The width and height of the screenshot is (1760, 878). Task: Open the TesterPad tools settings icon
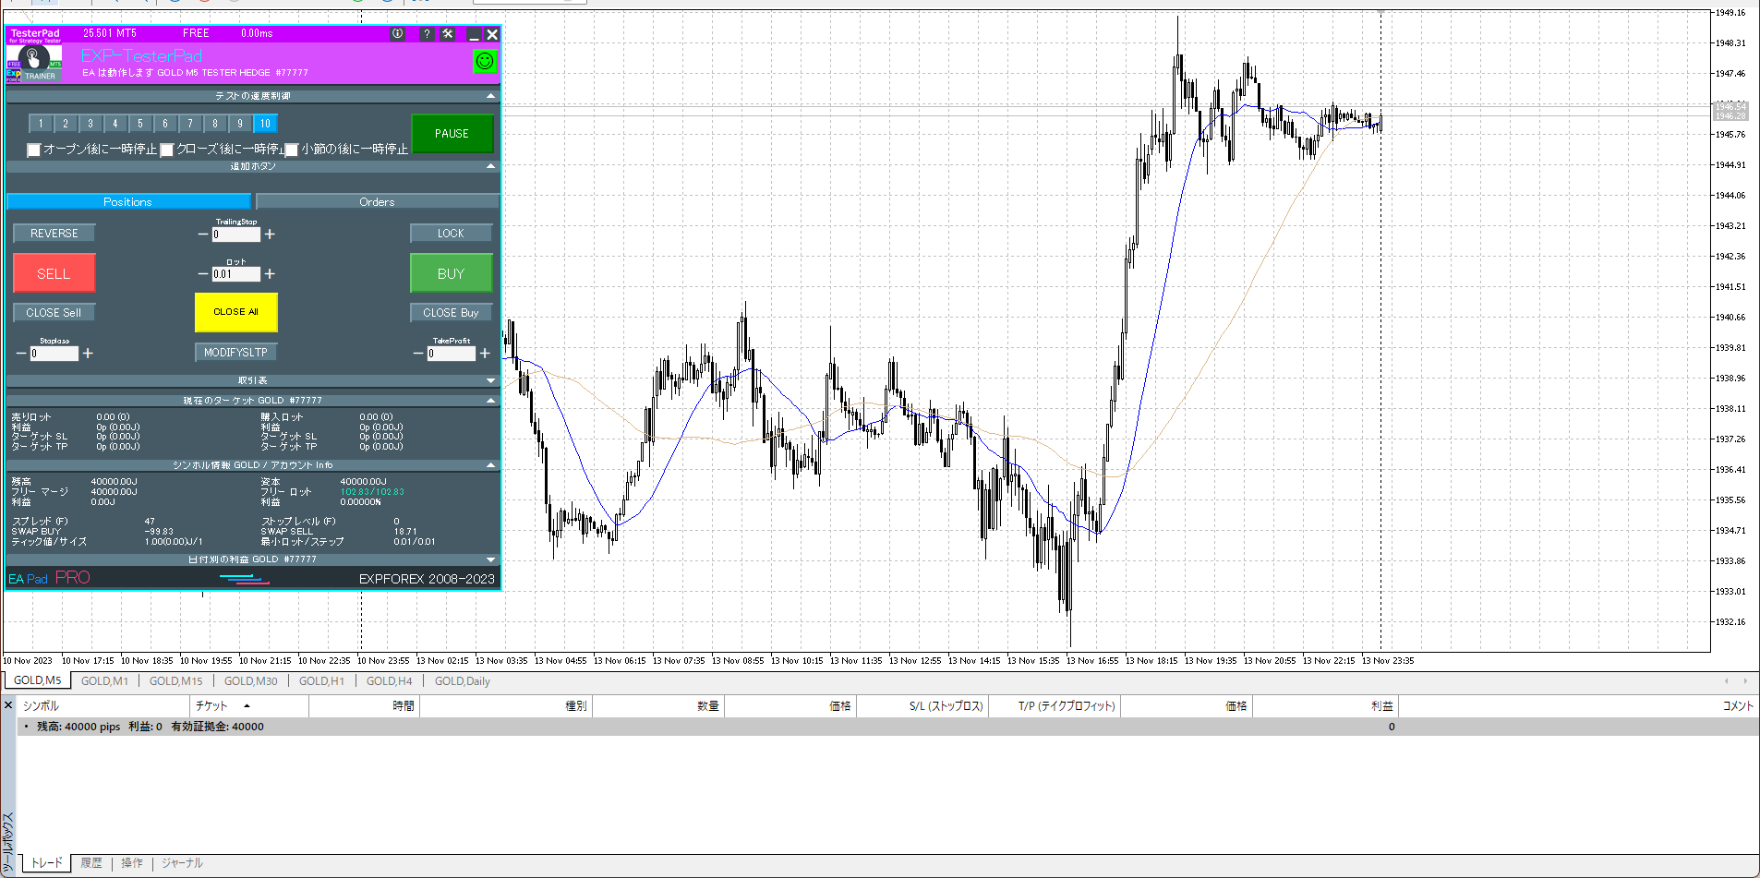coord(448,34)
